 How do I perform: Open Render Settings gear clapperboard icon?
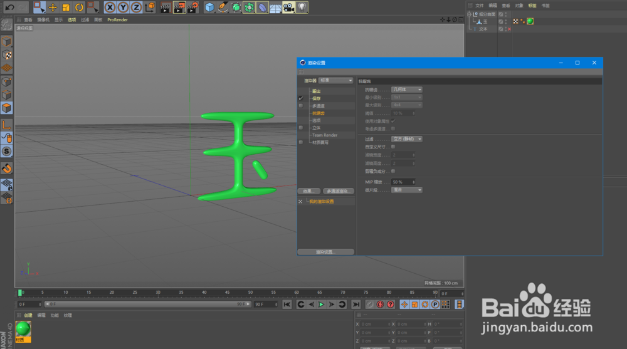click(193, 7)
